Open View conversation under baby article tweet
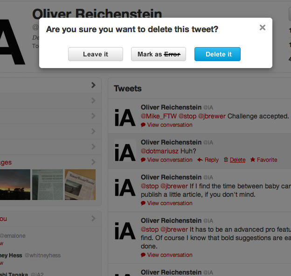The width and height of the screenshot is (291, 276). click(170, 203)
